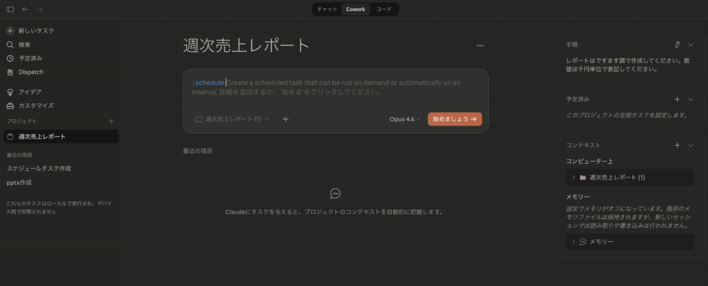
Task: Toggle the sidebar panel icon
Action: coord(10,9)
